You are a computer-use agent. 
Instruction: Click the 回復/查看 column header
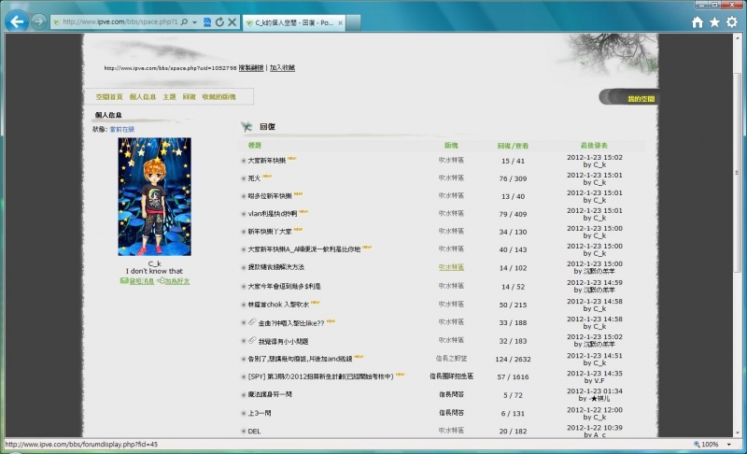click(513, 146)
